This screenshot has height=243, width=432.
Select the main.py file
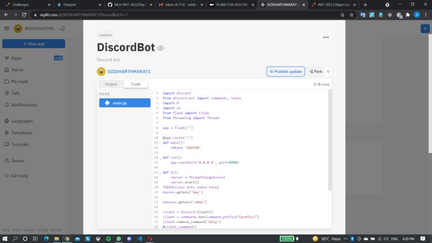[x=124, y=103]
